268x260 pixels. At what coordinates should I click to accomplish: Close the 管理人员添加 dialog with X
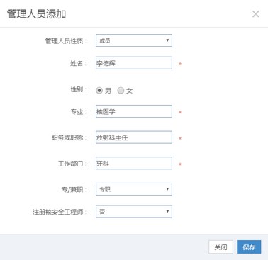(255, 14)
